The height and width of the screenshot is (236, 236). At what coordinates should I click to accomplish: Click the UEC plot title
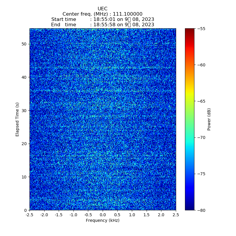coord(102,9)
